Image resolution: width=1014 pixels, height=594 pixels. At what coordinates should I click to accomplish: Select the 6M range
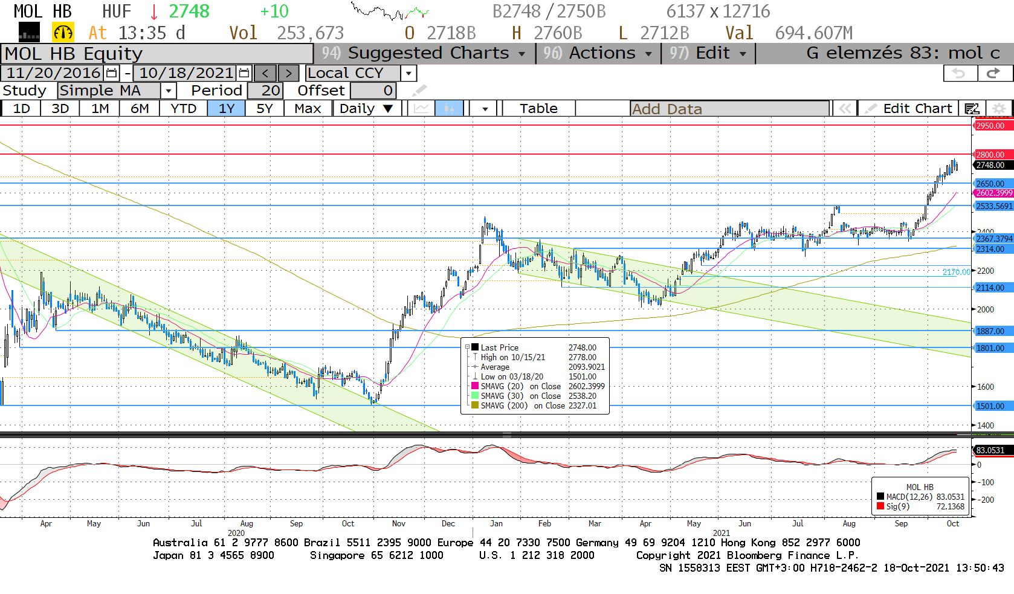140,109
